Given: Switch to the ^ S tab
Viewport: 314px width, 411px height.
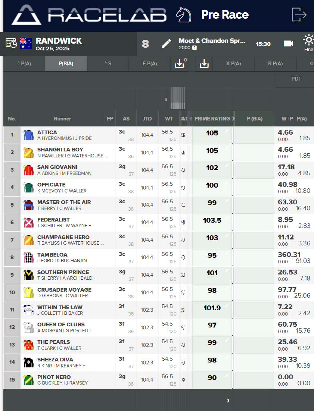Looking at the screenshot, I should pos(108,64).
